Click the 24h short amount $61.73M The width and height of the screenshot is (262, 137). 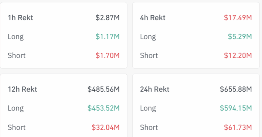tap(238, 127)
